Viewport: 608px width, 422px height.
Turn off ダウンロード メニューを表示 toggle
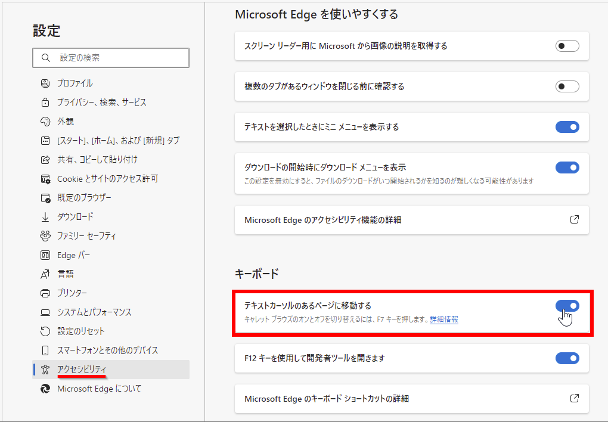[567, 167]
